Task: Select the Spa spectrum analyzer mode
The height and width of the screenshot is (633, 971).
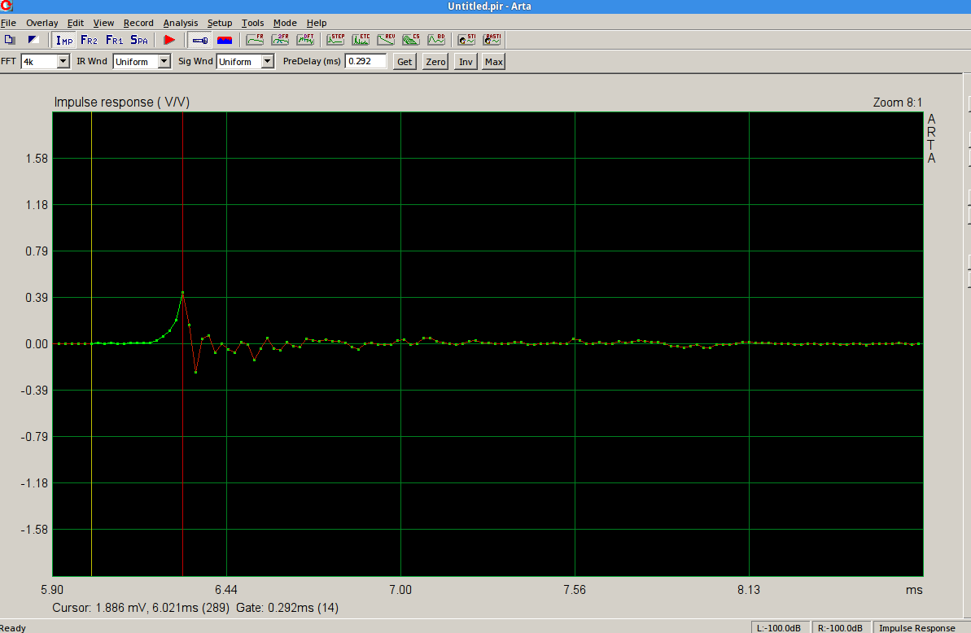Action: 139,40
